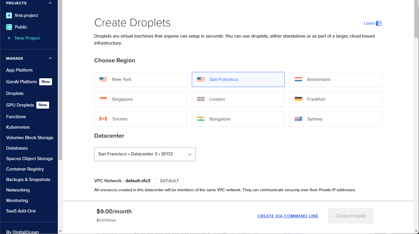The width and height of the screenshot is (419, 234).
Task: Click the Learn document icon
Action: click(379, 23)
